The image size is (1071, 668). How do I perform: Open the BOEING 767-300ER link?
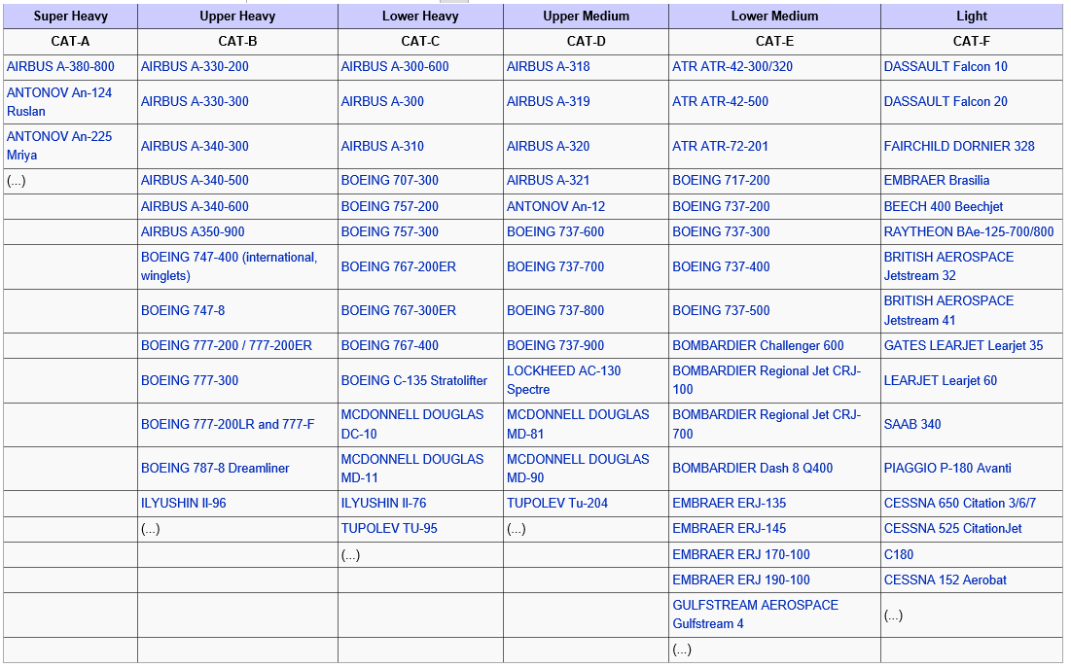(399, 310)
